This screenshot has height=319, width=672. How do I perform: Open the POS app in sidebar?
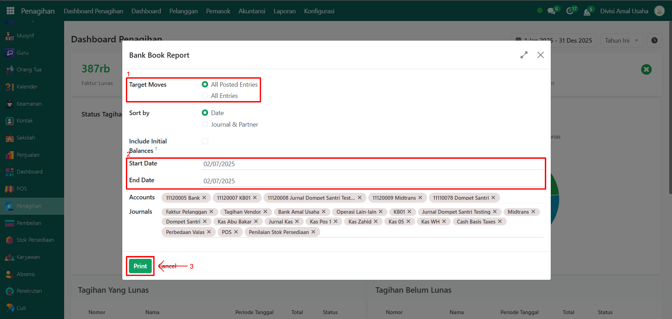point(22,189)
